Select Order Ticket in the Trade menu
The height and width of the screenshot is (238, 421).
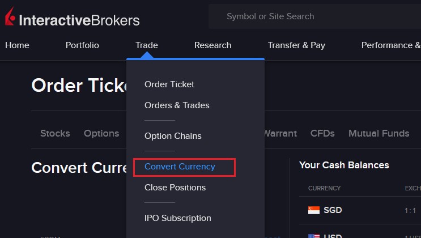click(x=169, y=84)
